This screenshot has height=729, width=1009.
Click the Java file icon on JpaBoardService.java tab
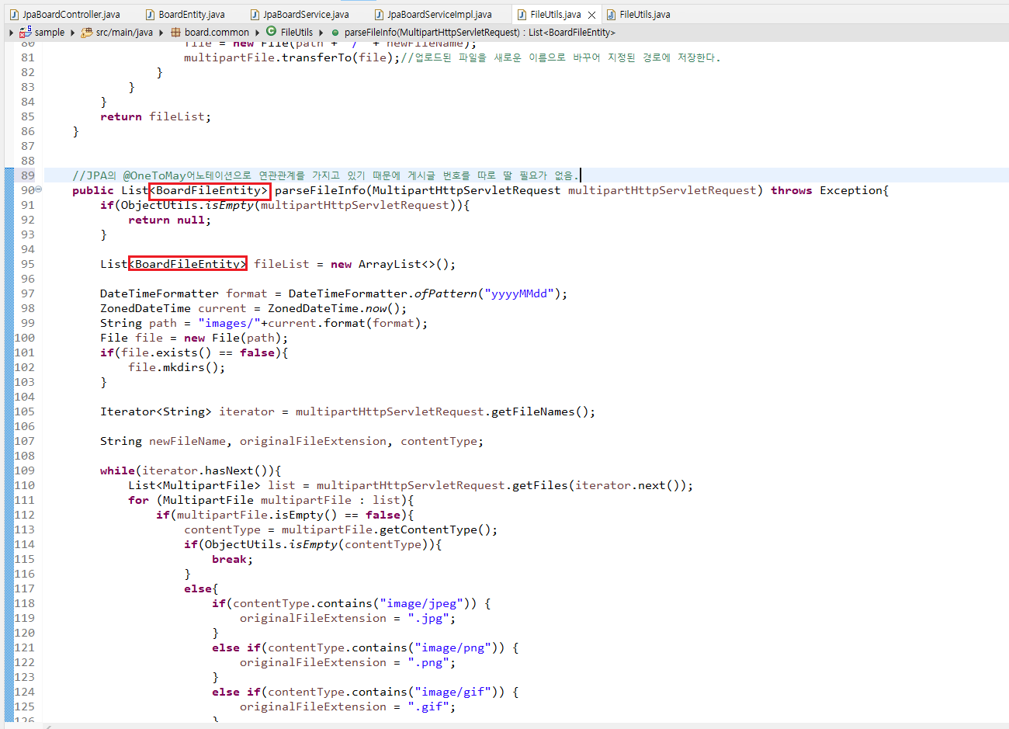coord(255,14)
